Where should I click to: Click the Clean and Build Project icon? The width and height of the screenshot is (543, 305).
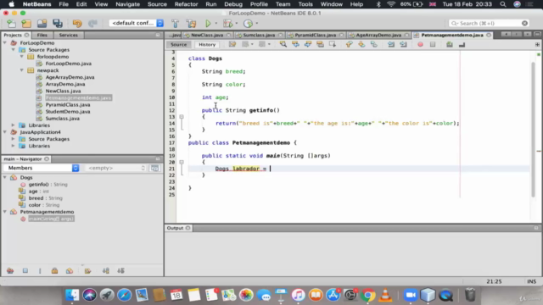coord(191,24)
